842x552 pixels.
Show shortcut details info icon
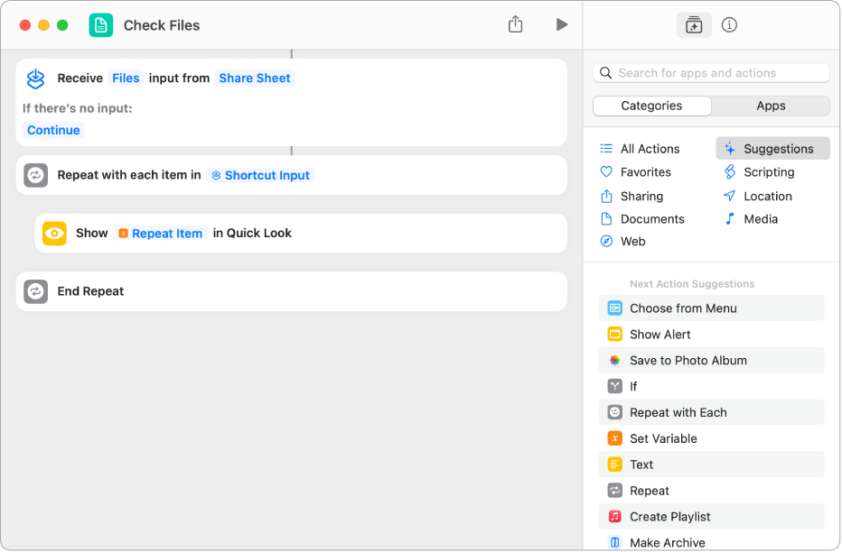click(729, 25)
